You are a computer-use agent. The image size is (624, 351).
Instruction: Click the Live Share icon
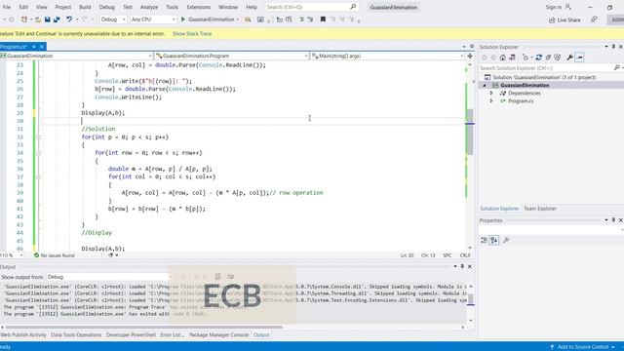(552, 19)
